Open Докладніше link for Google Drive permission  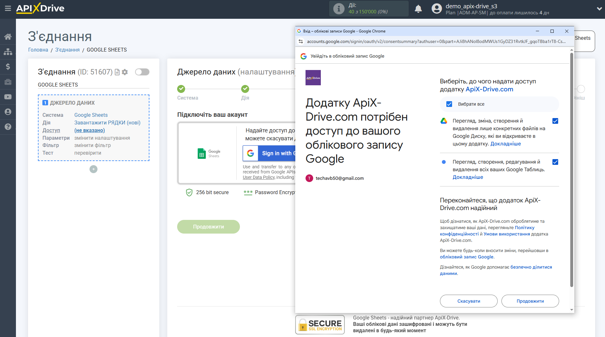pyautogui.click(x=506, y=144)
